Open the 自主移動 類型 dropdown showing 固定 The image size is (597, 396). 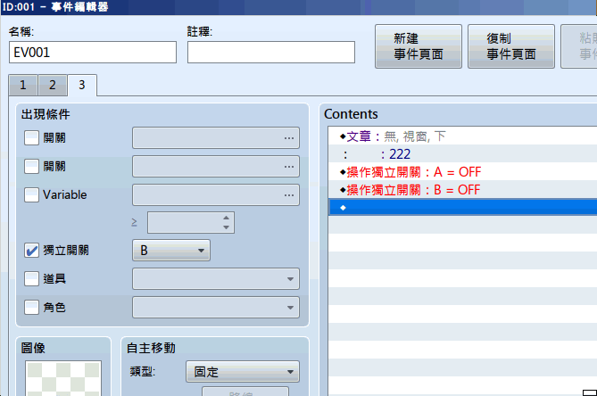click(x=243, y=372)
